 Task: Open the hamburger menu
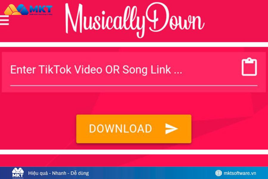[x=4, y=20]
